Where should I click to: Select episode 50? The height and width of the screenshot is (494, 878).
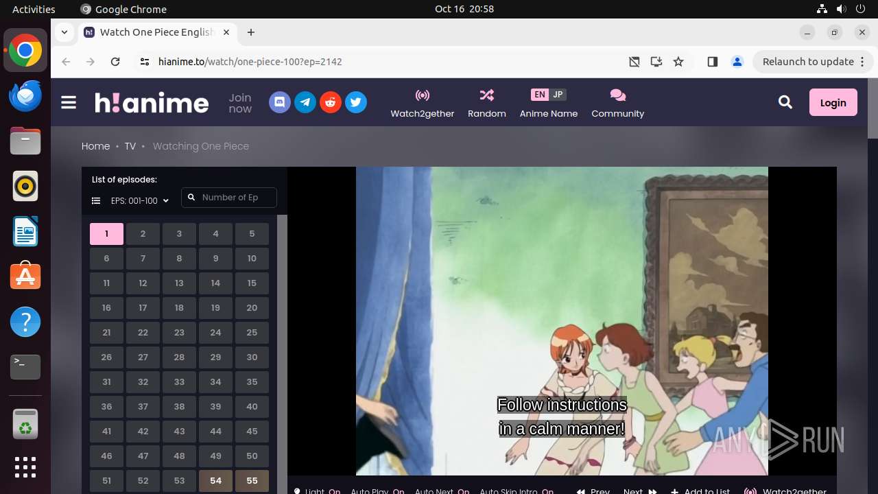[x=252, y=456]
